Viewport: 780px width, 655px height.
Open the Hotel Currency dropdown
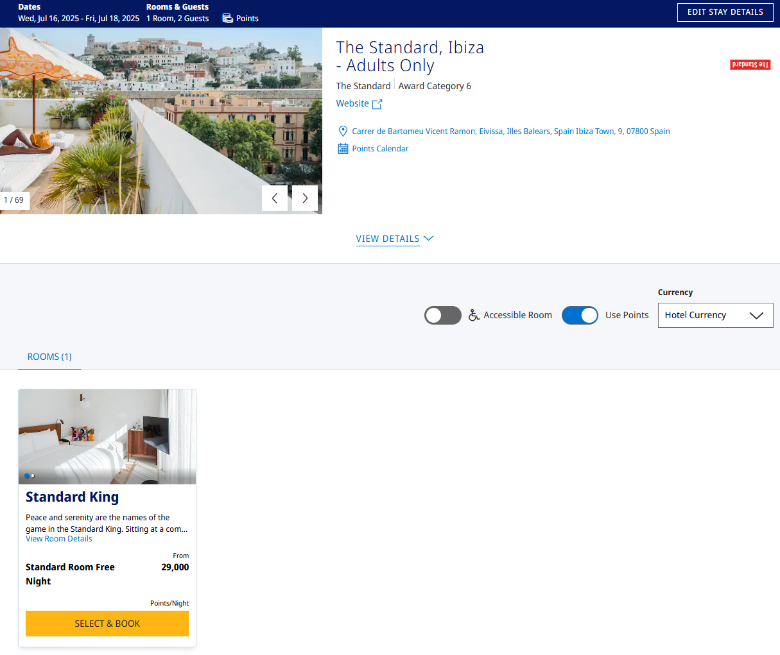716,315
